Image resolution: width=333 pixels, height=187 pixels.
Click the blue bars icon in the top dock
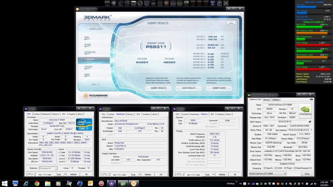point(212,3)
